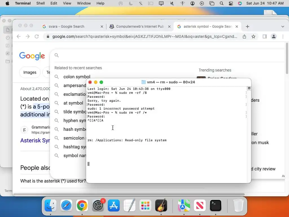289x217 pixels.
Task: Click the display icon in menu bar
Action: (161, 3)
